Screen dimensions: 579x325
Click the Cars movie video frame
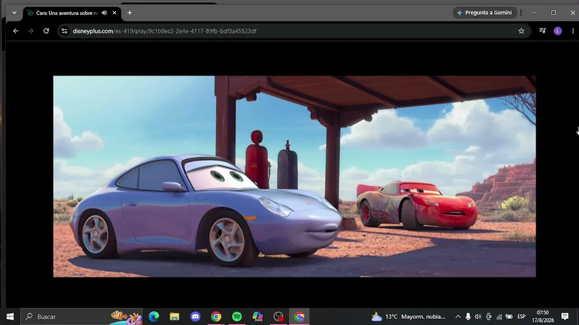coord(294,176)
